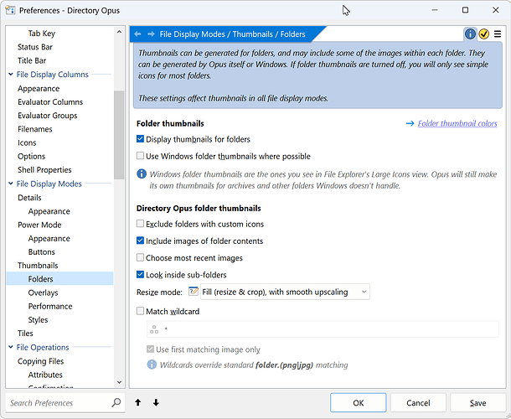Open Shell Properties page
511x419 pixels.
click(x=44, y=170)
